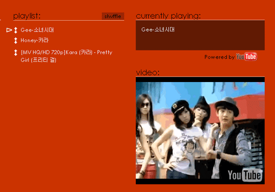This screenshot has height=192, width=275.
Task: Click the now-playing arrow beside Gee
Action: click(x=9, y=30)
